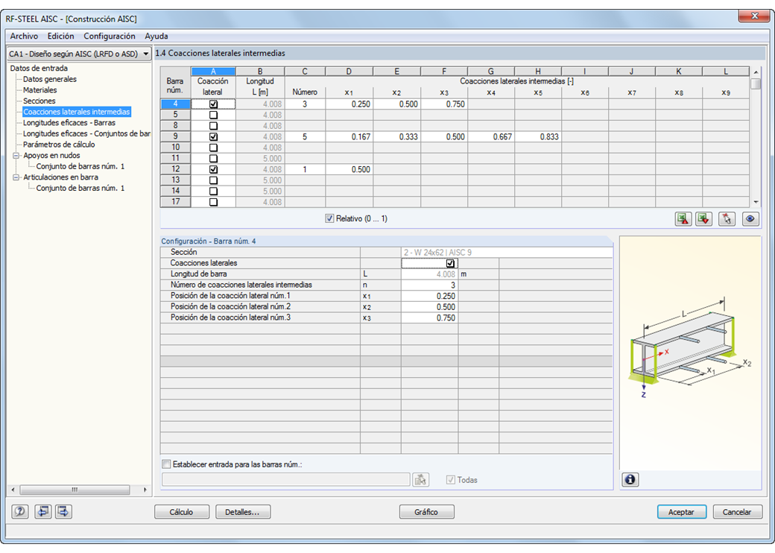Image resolution: width=775 pixels, height=553 pixels.
Task: Close the RF-STEEL AISC window
Action: pyautogui.click(x=754, y=16)
